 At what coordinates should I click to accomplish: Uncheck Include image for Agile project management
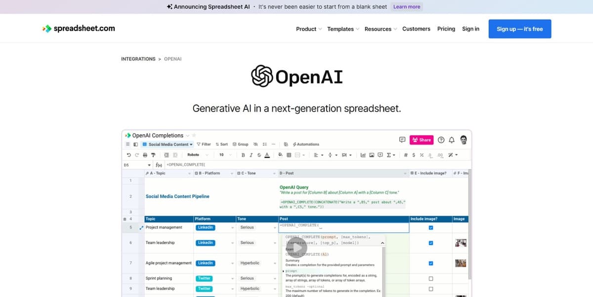[x=431, y=263]
